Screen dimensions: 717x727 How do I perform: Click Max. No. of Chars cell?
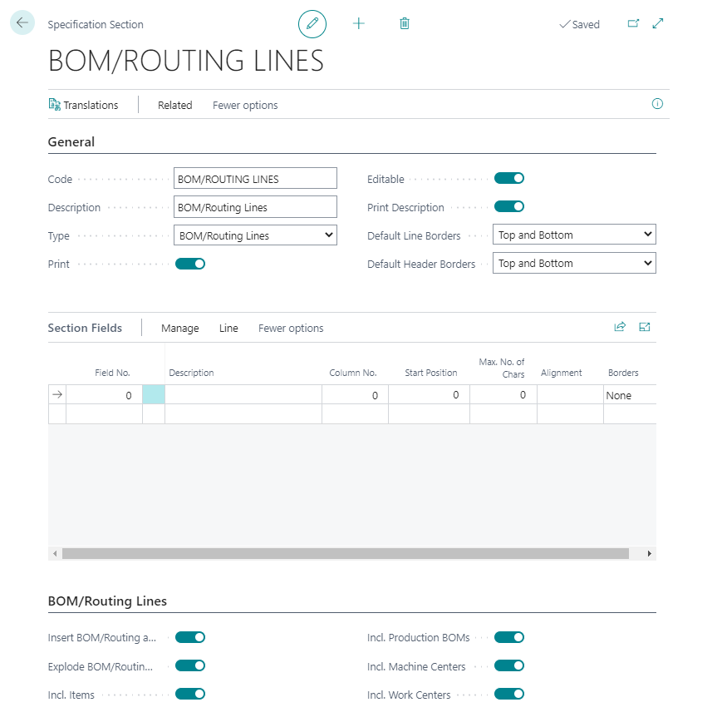tap(503, 395)
